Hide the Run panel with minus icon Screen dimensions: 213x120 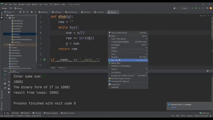(211, 71)
